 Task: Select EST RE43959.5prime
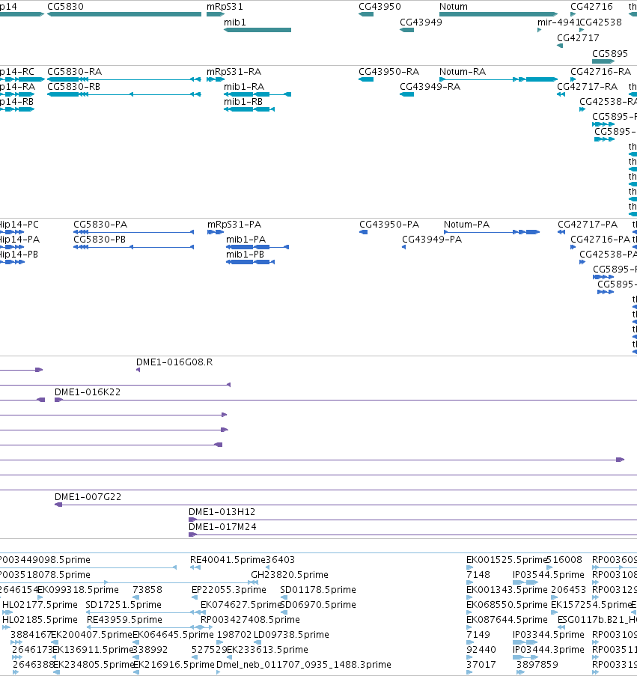[x=146, y=627]
